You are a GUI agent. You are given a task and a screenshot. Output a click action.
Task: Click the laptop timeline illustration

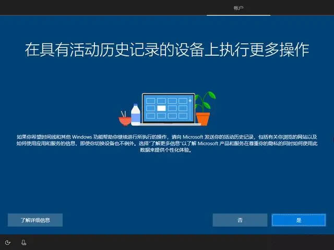click(x=167, y=109)
